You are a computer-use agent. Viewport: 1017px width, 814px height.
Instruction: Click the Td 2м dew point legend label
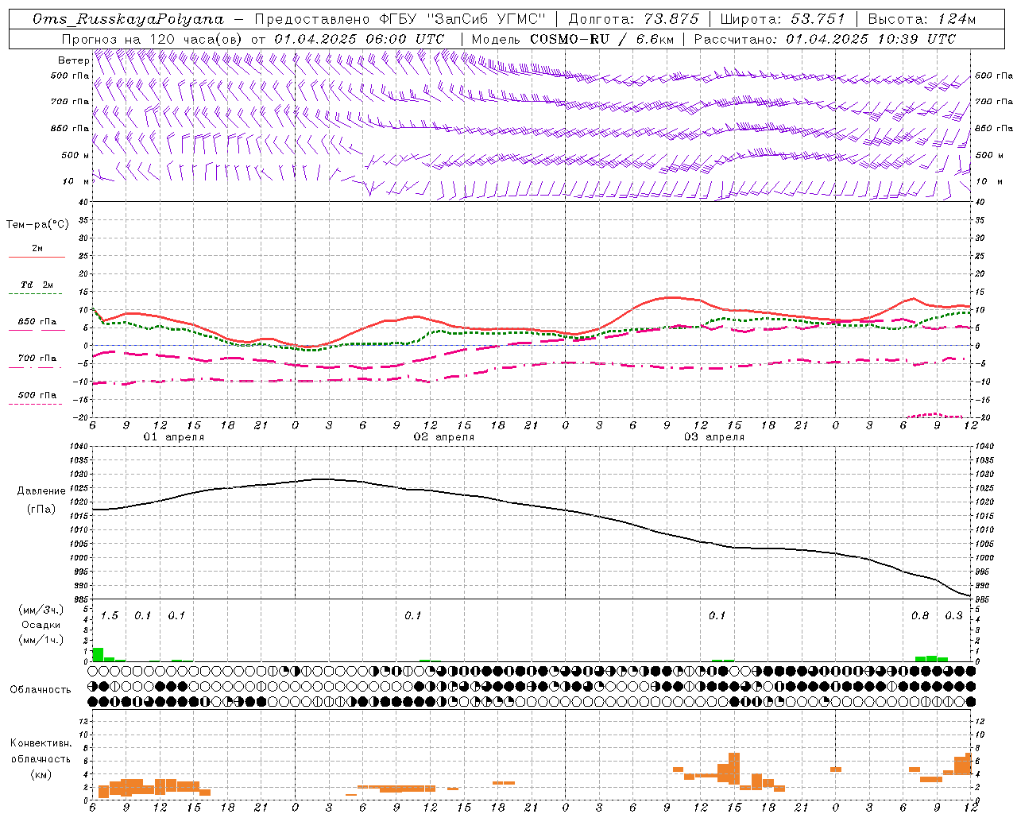point(37,285)
